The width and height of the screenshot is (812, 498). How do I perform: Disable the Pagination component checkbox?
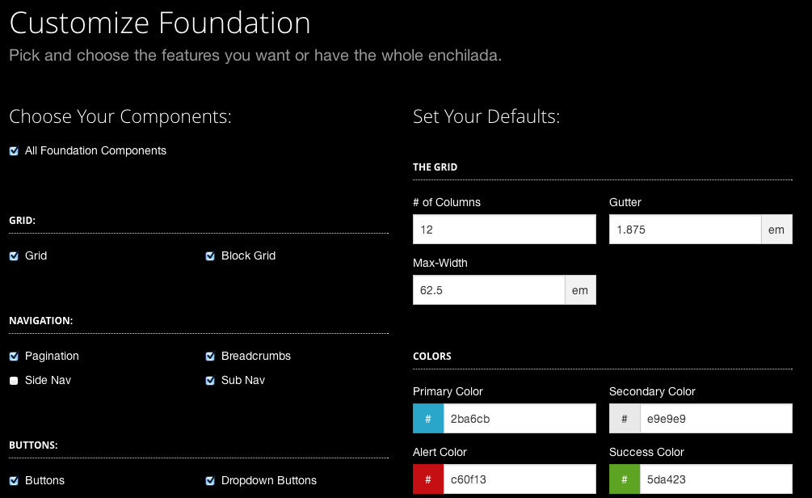(14, 356)
